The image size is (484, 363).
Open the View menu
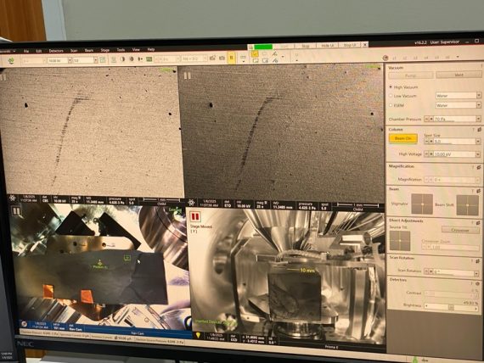coord(136,49)
